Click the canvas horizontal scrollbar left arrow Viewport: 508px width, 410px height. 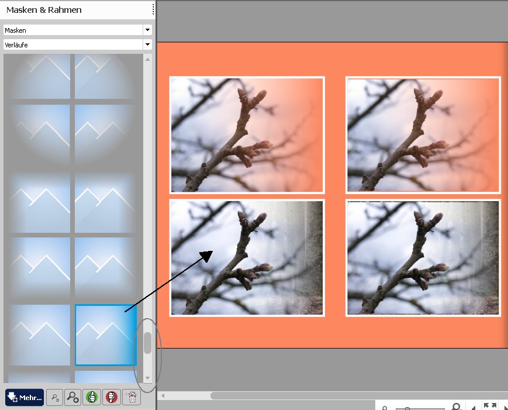(x=163, y=395)
